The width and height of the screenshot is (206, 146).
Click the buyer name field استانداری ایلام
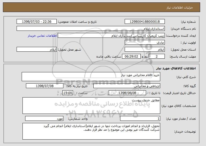click(91, 29)
